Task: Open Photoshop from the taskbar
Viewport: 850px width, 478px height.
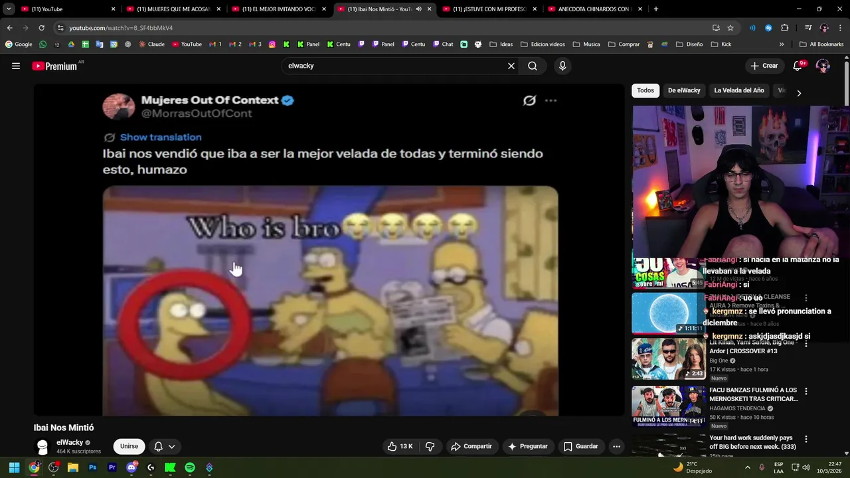Action: tap(92, 467)
